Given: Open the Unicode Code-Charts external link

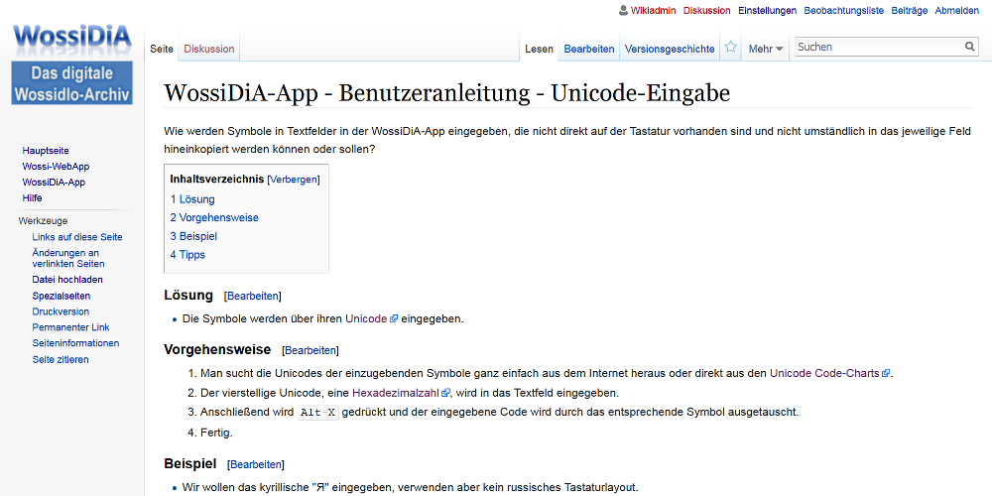Looking at the screenshot, I should 829,373.
